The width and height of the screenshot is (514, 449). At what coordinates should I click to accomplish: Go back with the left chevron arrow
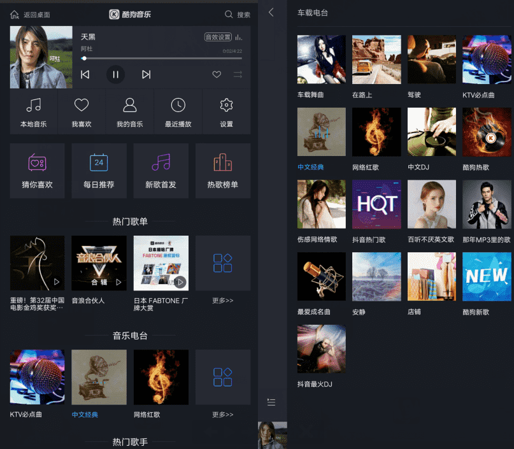click(271, 13)
